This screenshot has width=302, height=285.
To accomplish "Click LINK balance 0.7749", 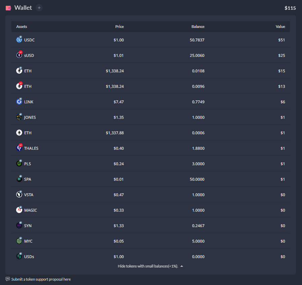I will pyautogui.click(x=198, y=102).
